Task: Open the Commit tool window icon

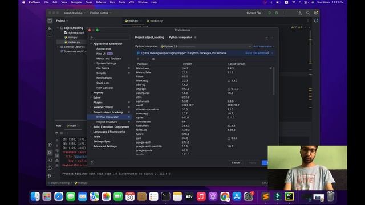Action: coord(50,28)
